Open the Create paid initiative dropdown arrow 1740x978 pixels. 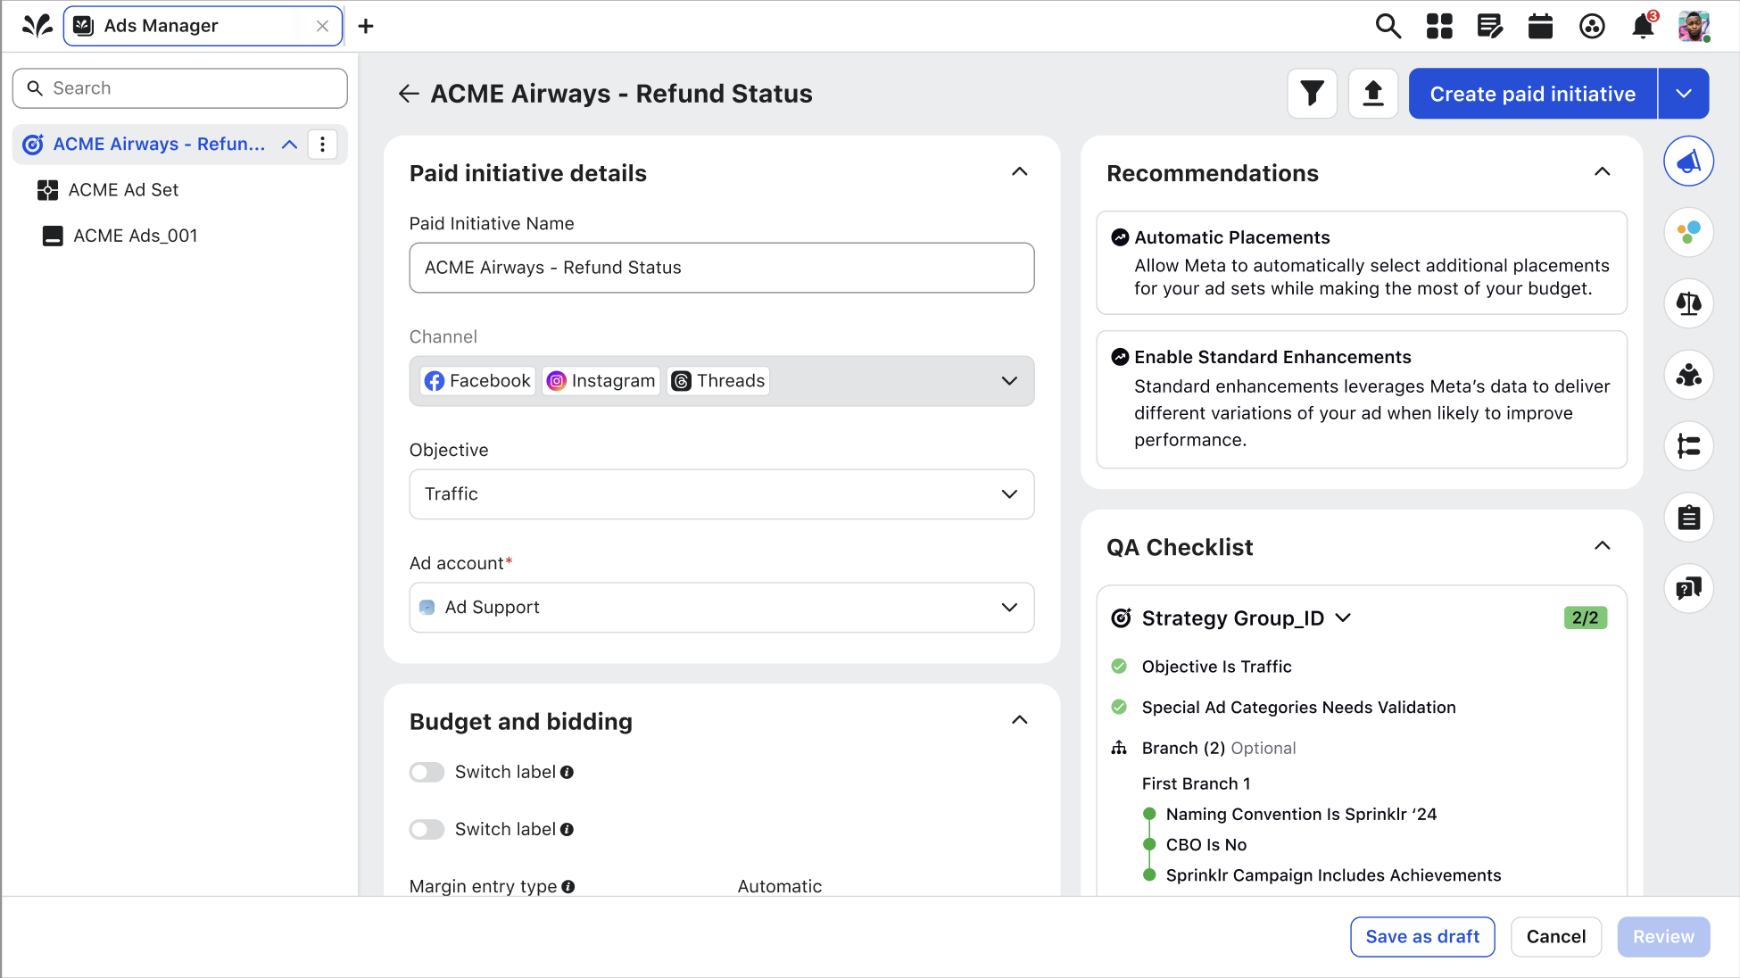1684,94
